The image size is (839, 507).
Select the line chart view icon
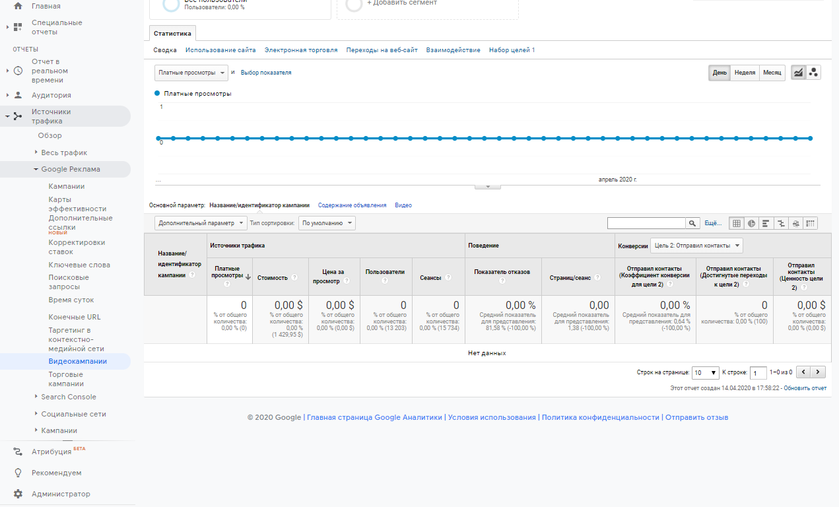point(798,73)
